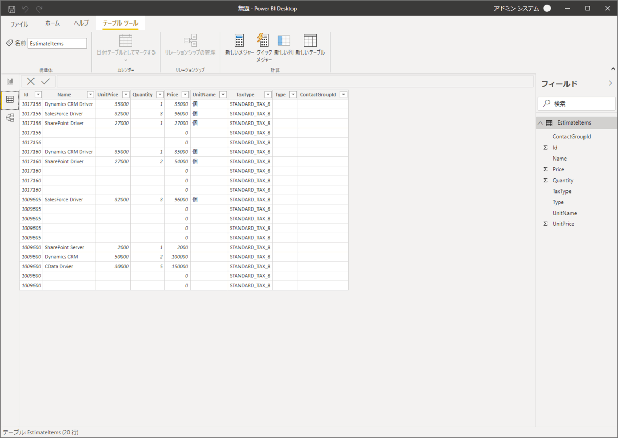Click table name field EstimateItems
Image resolution: width=618 pixels, height=438 pixels.
[x=57, y=43]
